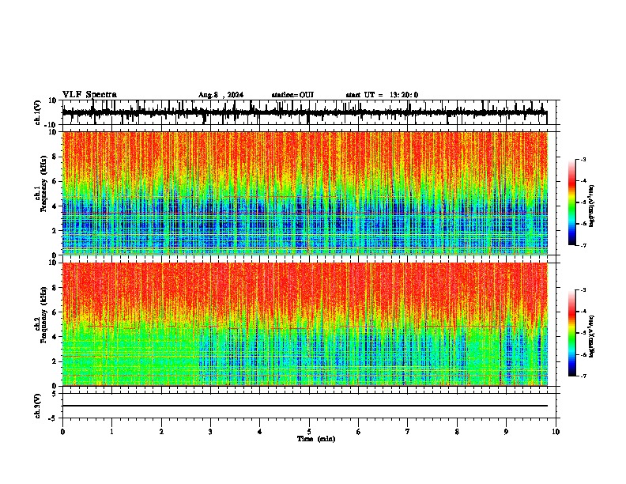Click the 'ch.3(V)' axis label
626x484 pixels.
[x=38, y=406]
